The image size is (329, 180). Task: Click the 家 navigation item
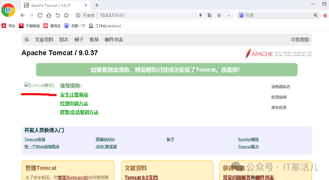27,40
